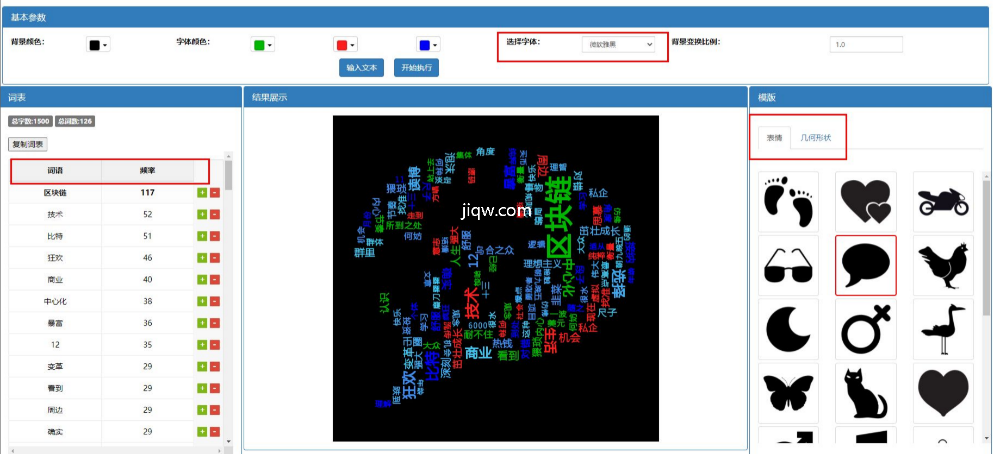Screen dimensions: 994x454
Task: Pick the sunglasses template shape
Action: pyautogui.click(x=788, y=266)
